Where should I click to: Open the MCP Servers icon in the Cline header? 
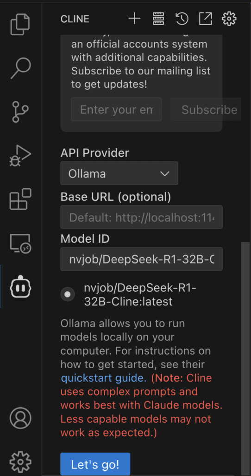[x=158, y=19]
